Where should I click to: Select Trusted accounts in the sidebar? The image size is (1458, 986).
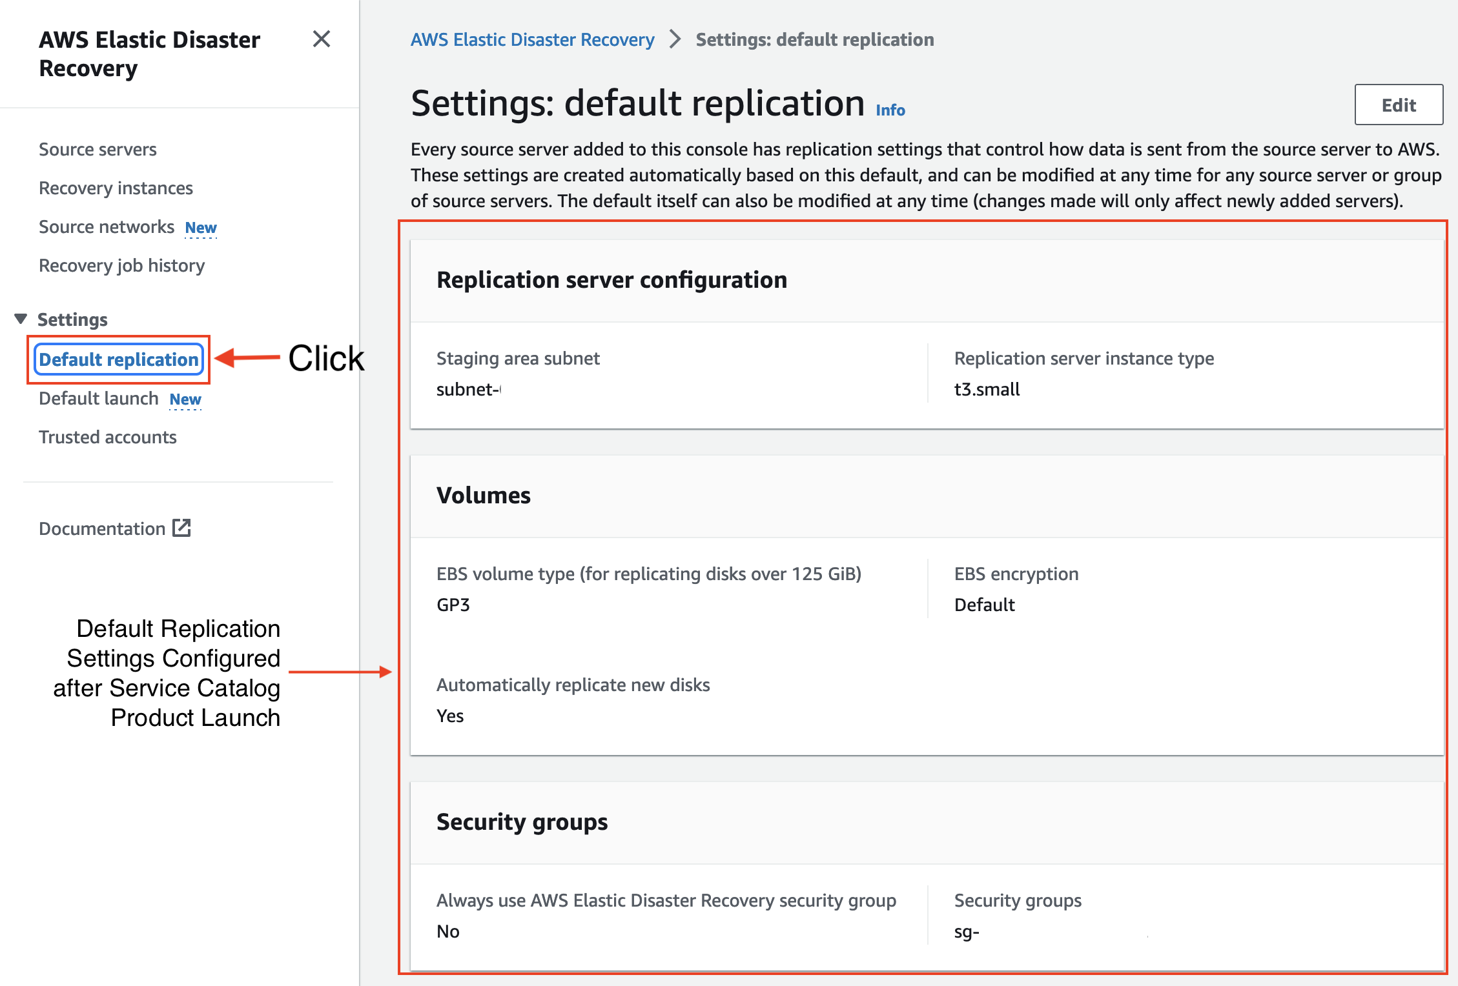pyautogui.click(x=108, y=437)
